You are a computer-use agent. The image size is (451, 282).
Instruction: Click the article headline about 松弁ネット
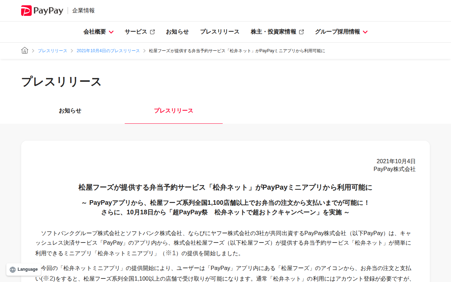tap(225, 188)
